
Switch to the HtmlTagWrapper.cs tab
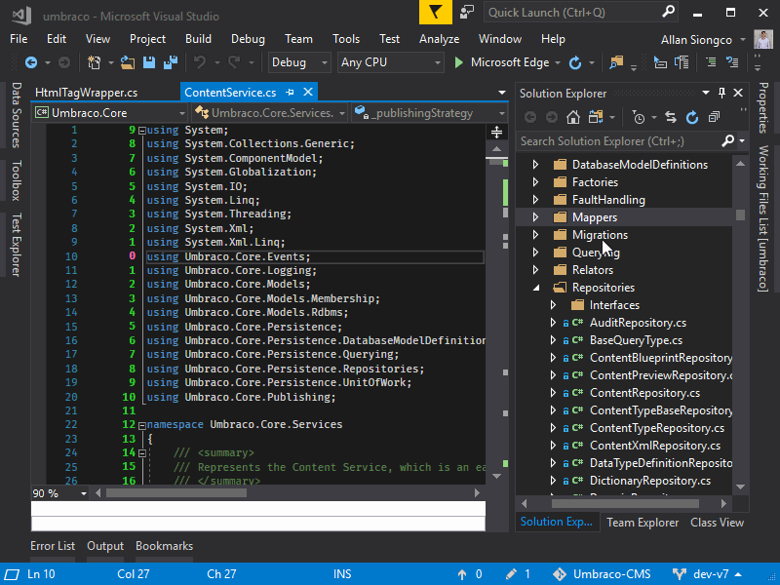click(87, 93)
